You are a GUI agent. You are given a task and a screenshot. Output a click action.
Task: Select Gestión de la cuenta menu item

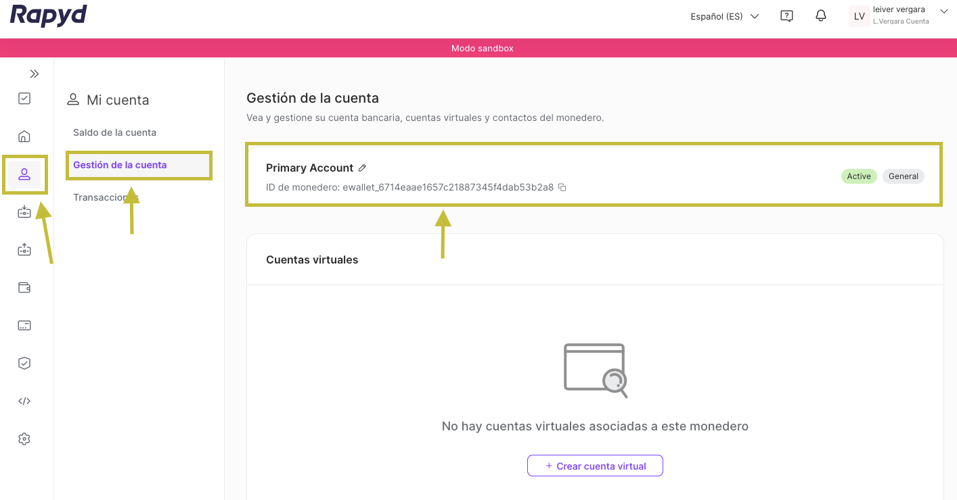120,165
